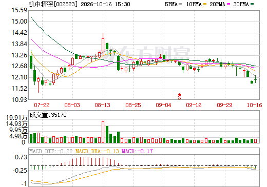The height and width of the screenshot is (187, 267).
Task: Click the 0.73 MACD axis label
Action: 21,157
